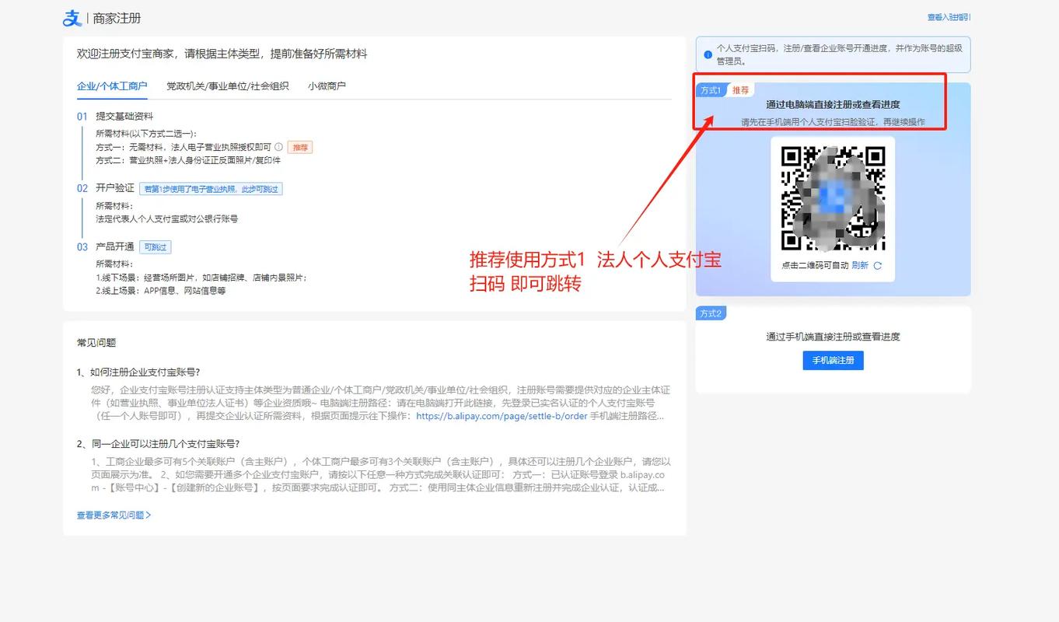The image size is (1059, 622).
Task: Click the 常见问题 section heading
Action: pyautogui.click(x=96, y=343)
